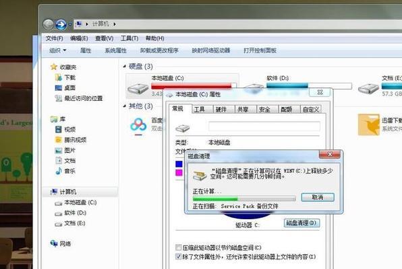The height and width of the screenshot is (269, 402).
Task: Open the Baidu cloud drive icon
Action: click(x=138, y=125)
